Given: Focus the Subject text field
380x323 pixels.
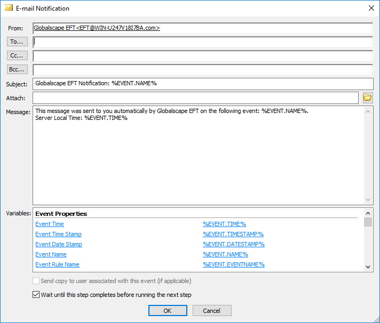Looking at the screenshot, I should (x=203, y=84).
